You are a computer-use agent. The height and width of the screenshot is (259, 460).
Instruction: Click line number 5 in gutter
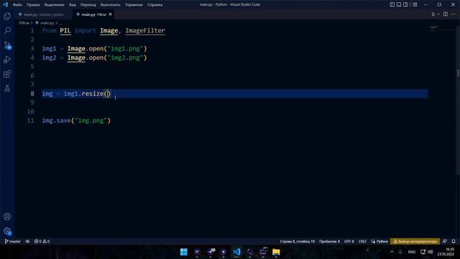[x=32, y=67]
